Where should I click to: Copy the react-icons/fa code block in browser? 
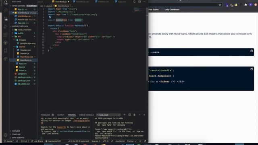[x=252, y=69]
